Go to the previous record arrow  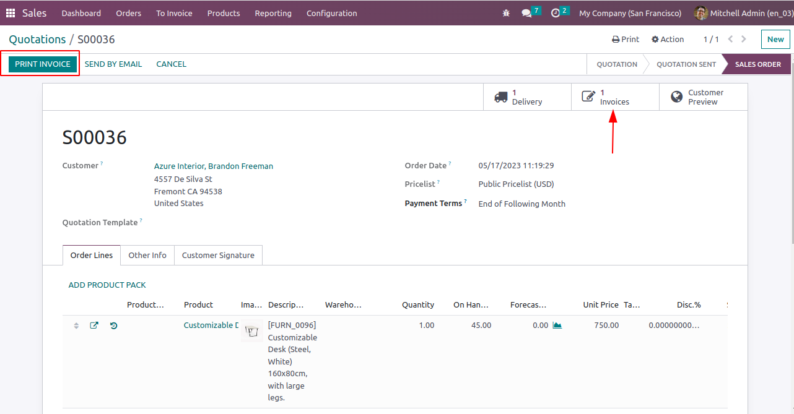click(730, 39)
